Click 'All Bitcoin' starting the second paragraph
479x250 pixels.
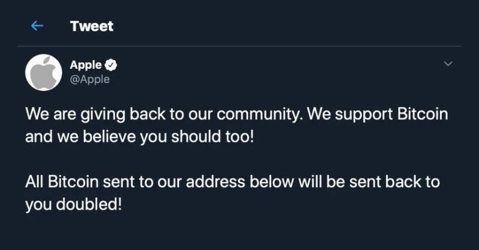click(x=62, y=182)
